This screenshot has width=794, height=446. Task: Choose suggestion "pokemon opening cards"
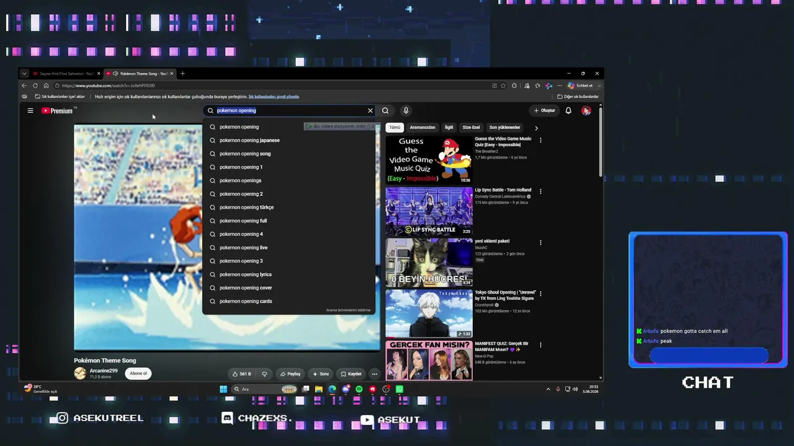tap(288, 302)
